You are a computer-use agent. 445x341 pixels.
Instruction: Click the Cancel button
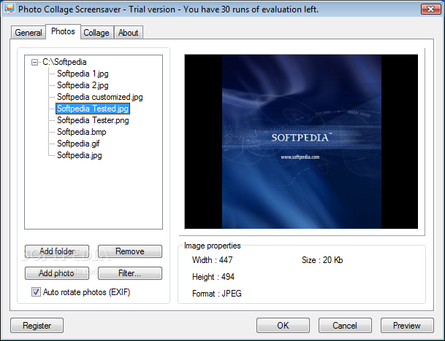click(x=345, y=326)
